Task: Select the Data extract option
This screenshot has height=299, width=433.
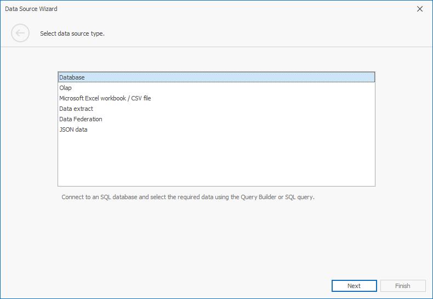Action: (x=216, y=109)
